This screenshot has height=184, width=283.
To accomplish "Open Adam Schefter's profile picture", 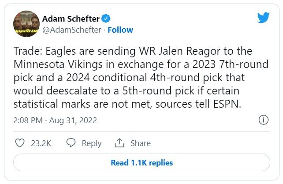I will pos(26,23).
